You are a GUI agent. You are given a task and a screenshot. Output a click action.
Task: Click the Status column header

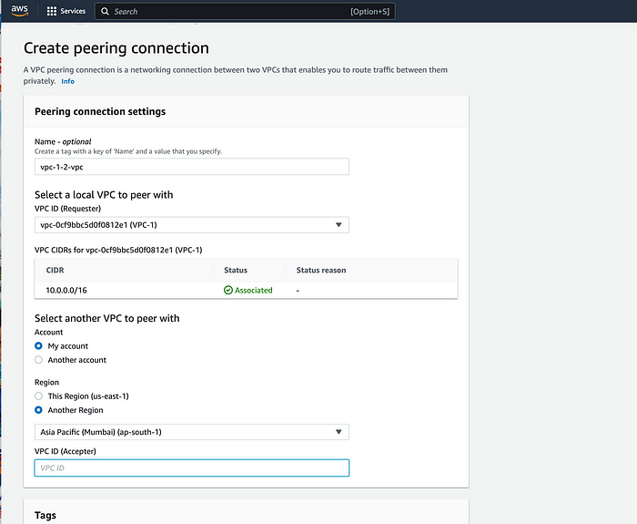236,270
